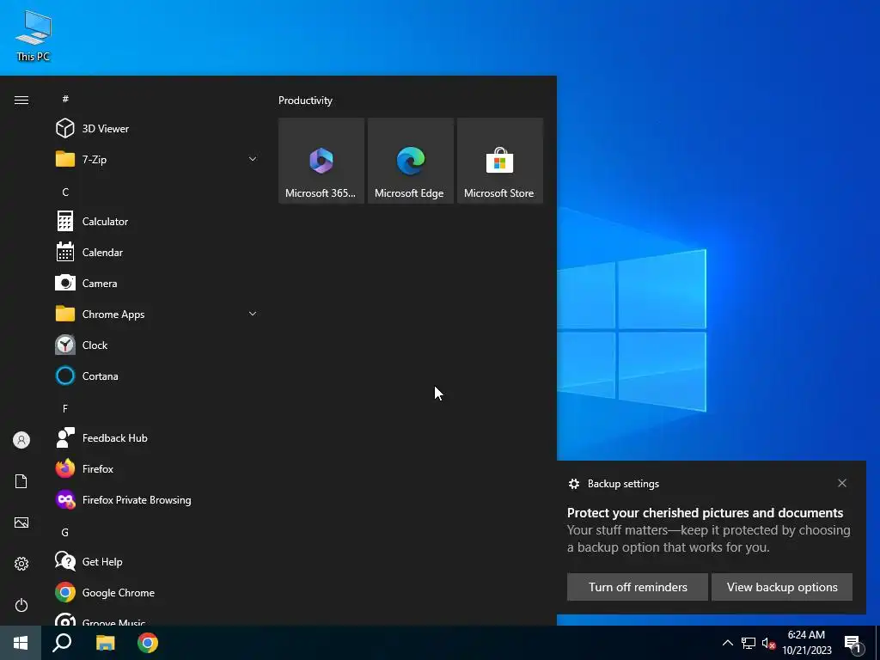Show hidden system tray icons
The height and width of the screenshot is (660, 880).
pyautogui.click(x=727, y=643)
